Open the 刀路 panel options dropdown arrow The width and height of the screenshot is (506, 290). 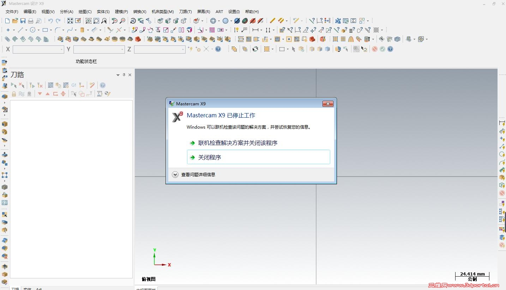pos(118,75)
